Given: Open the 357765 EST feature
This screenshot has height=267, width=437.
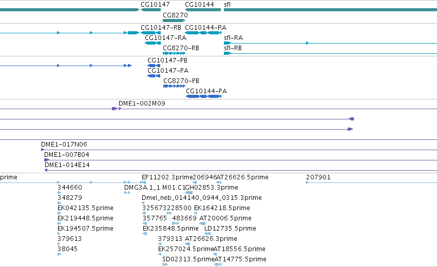Looking at the screenshot, I should [x=144, y=223].
